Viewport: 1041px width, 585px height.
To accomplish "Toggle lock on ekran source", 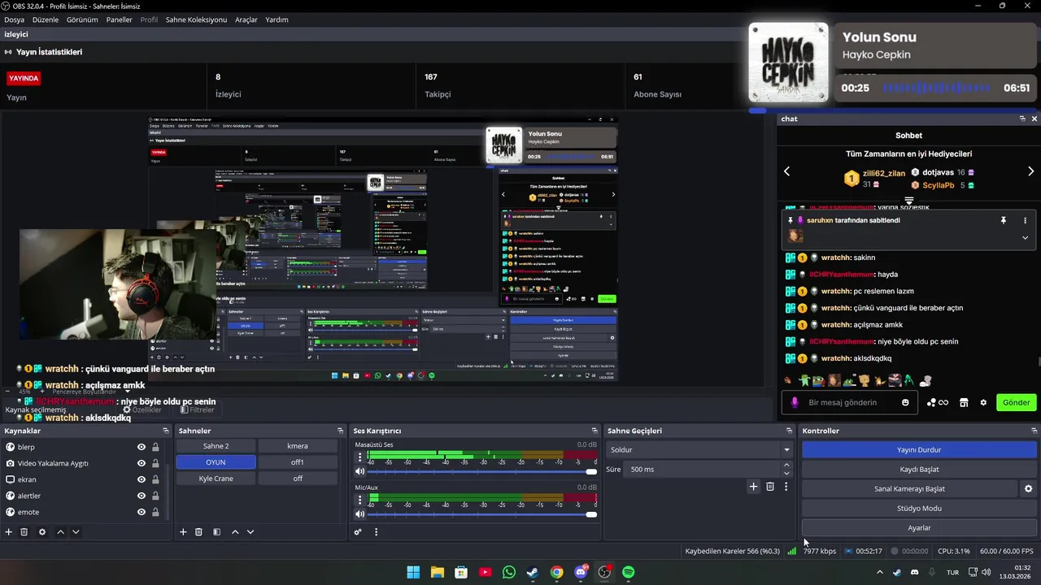I will (x=155, y=479).
